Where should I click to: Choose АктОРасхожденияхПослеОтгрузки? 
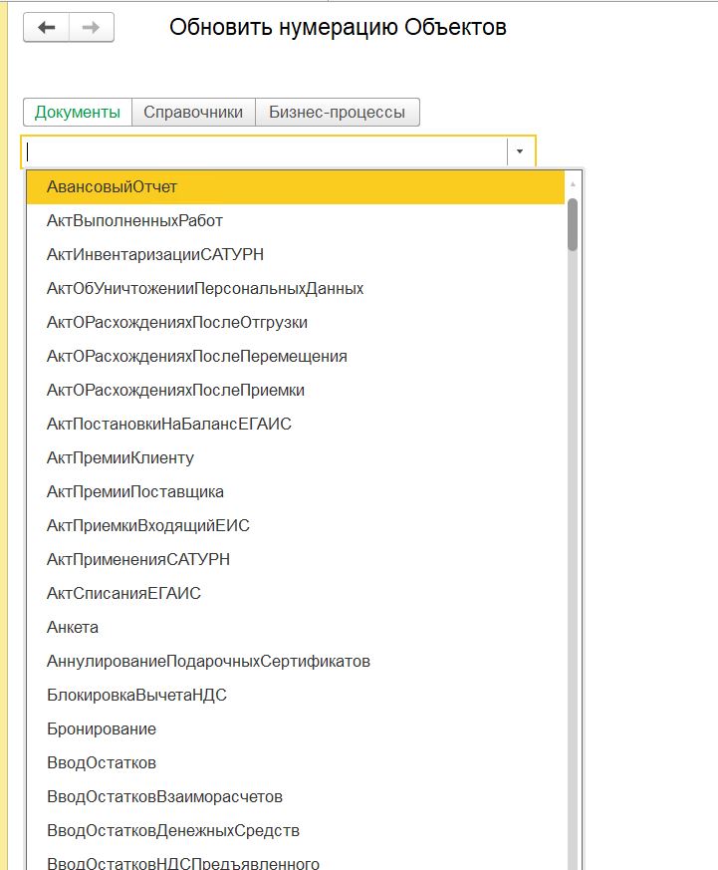pos(296,322)
